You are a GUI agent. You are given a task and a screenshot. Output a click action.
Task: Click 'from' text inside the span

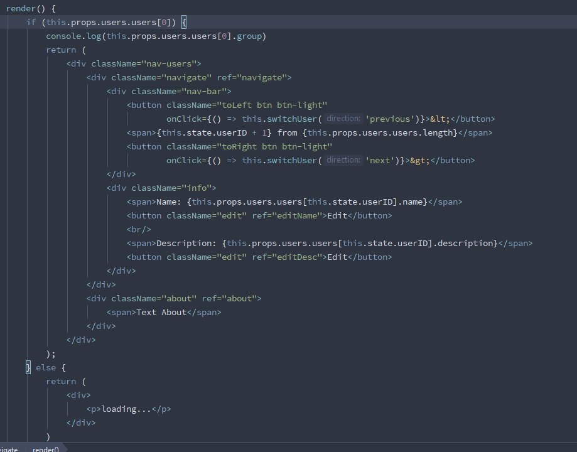click(x=287, y=133)
